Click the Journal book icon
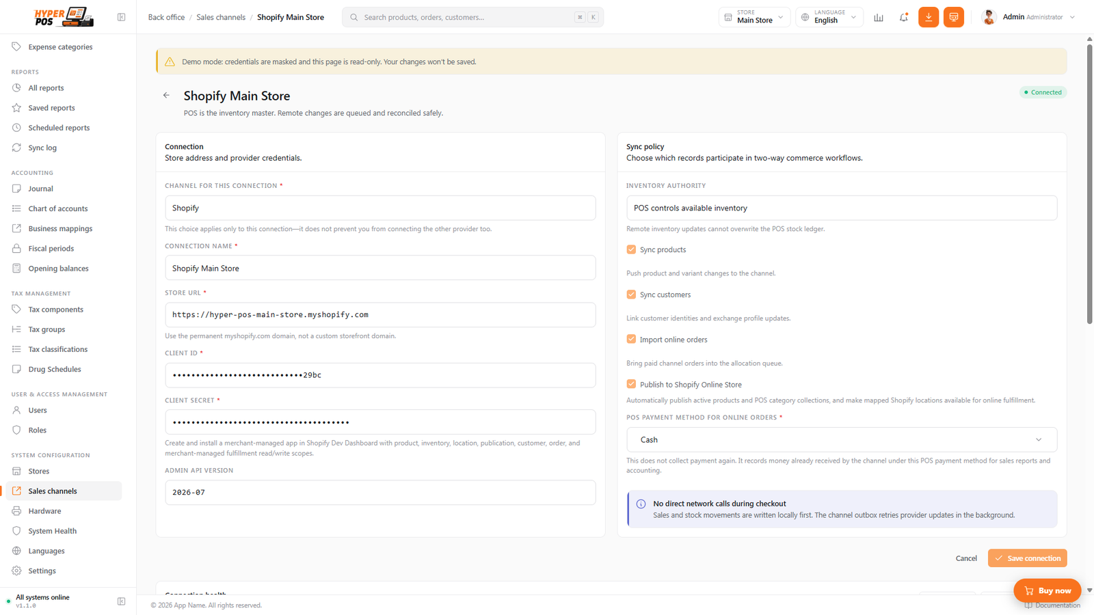 (16, 189)
